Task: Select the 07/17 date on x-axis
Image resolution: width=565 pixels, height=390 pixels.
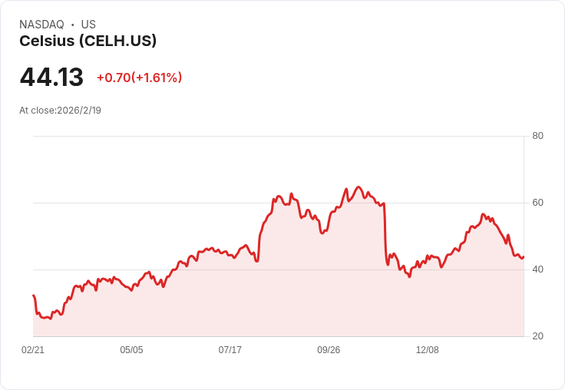Action: pyautogui.click(x=230, y=350)
